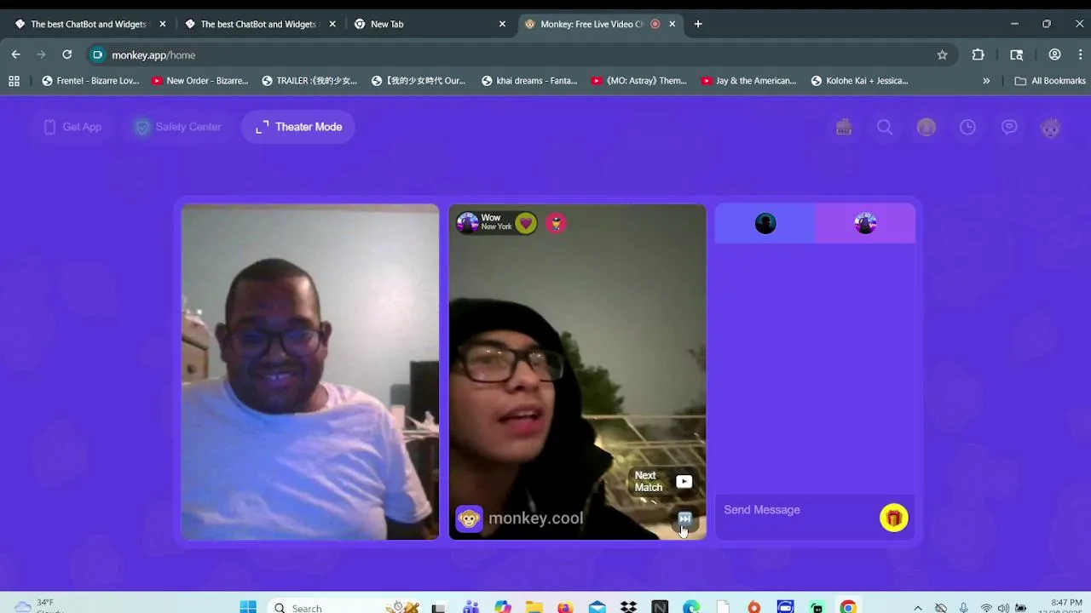This screenshot has height=613, width=1091.
Task: Reload the monkey.app page
Action: [x=66, y=54]
